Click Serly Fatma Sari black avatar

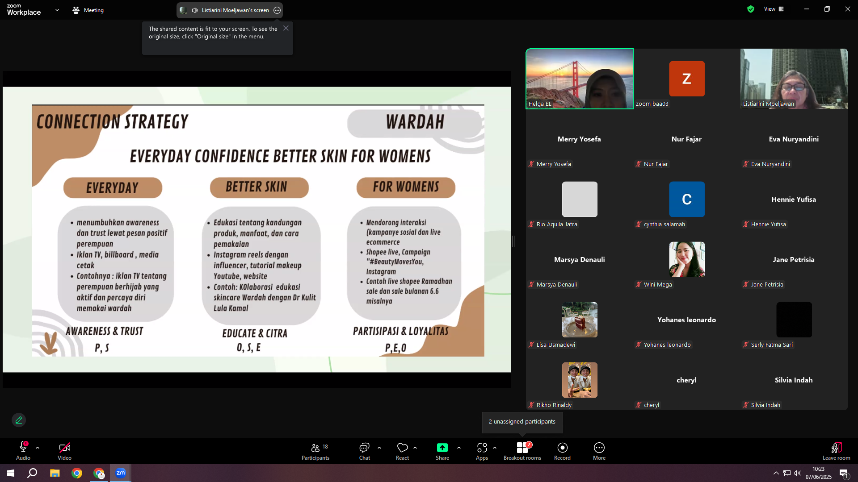794,320
